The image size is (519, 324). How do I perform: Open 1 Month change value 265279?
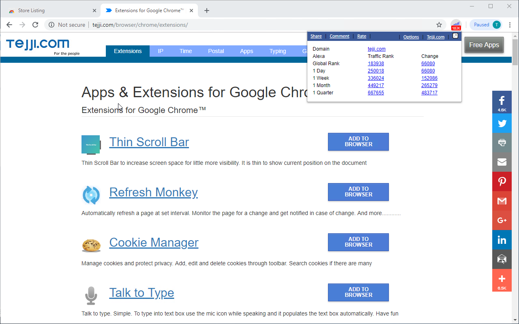point(429,85)
